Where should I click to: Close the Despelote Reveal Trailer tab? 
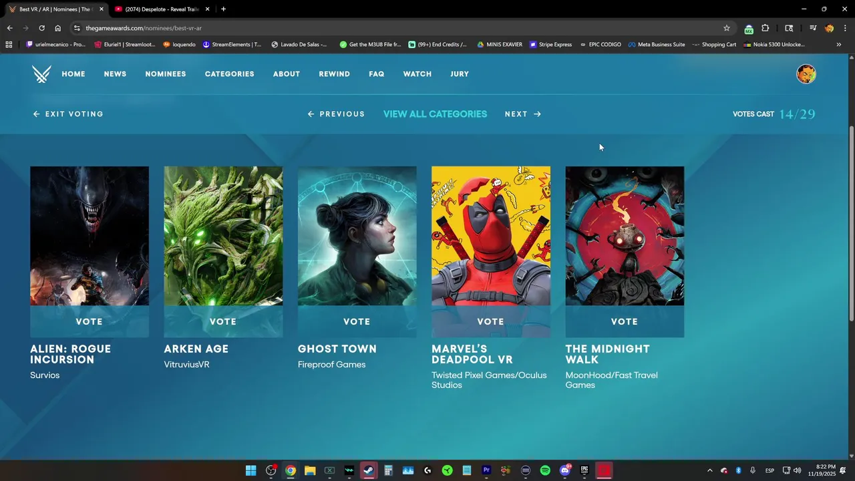tap(207, 9)
